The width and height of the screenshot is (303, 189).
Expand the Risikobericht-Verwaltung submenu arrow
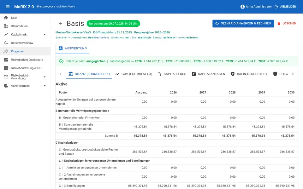click(45, 77)
